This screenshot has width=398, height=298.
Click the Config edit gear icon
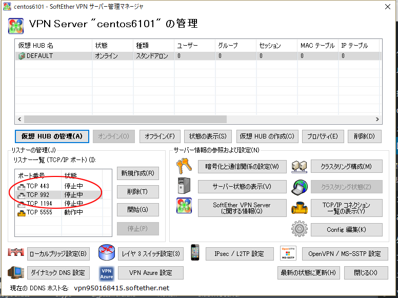[x=298, y=229]
